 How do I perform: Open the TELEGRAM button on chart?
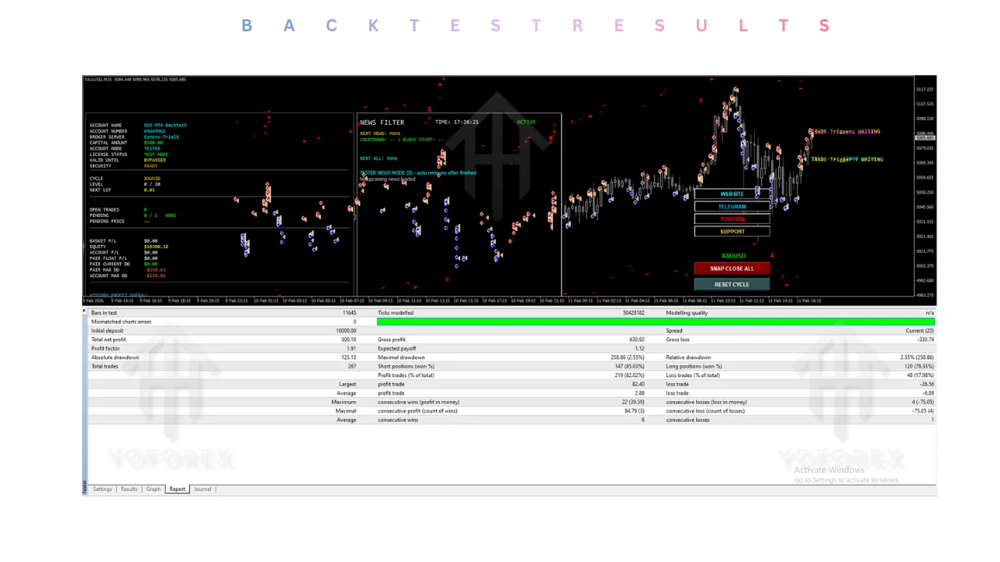tap(732, 207)
